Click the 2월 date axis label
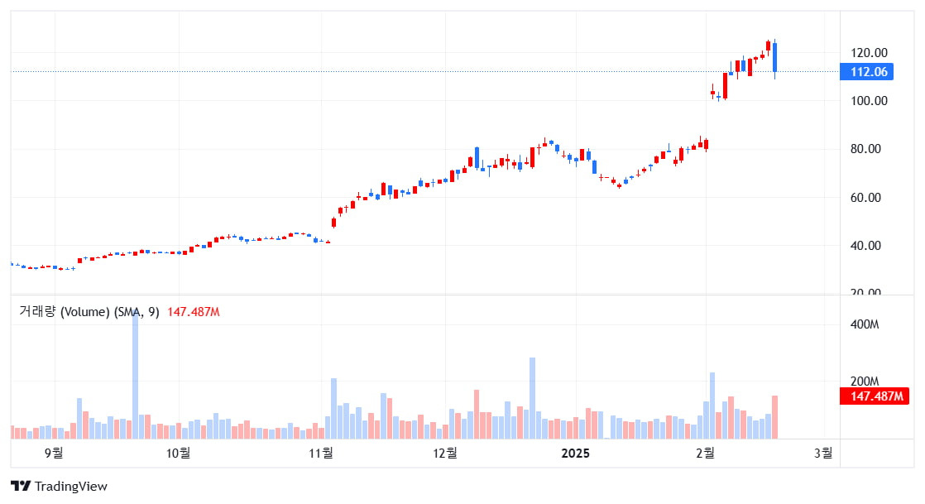925x504 pixels. 705,454
